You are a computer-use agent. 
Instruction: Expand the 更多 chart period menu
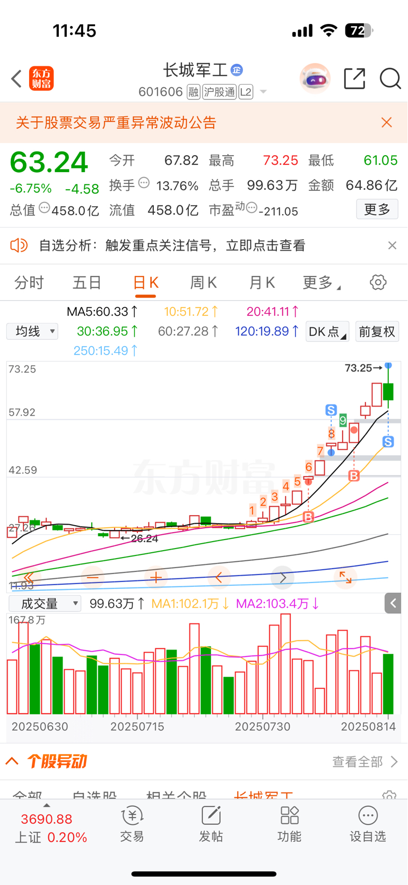click(322, 282)
